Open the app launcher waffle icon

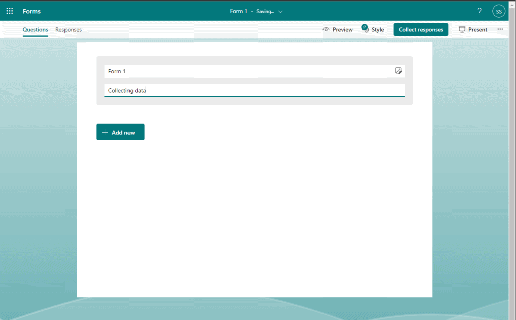pyautogui.click(x=10, y=11)
